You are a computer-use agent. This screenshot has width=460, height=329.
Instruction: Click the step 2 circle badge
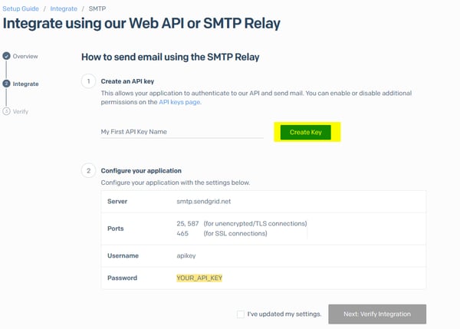click(88, 170)
